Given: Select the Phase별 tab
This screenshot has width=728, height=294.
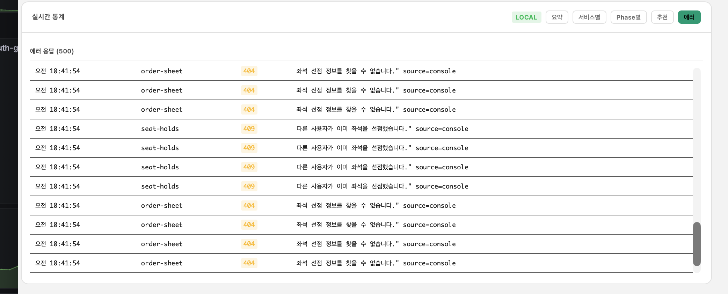Looking at the screenshot, I should [628, 17].
